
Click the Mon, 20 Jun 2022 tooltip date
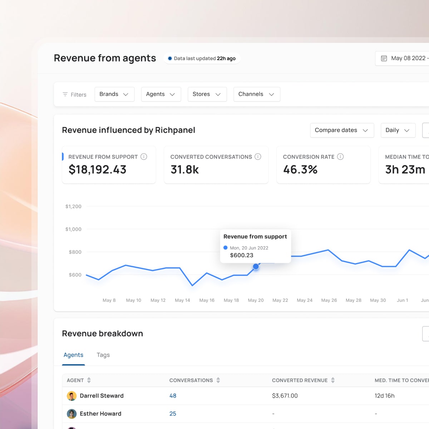click(x=249, y=248)
